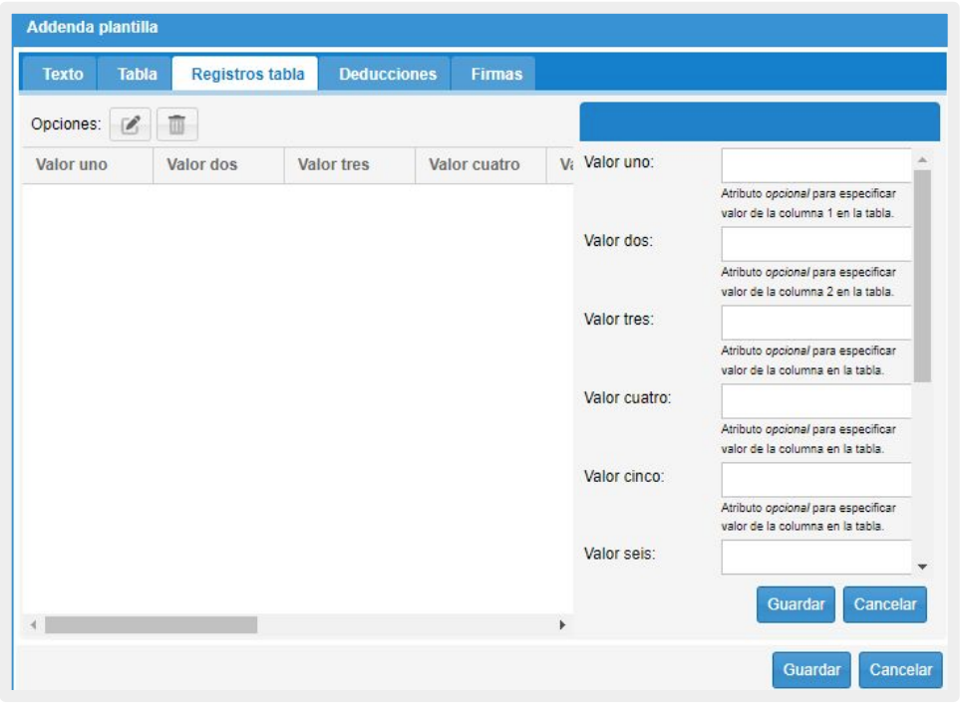Focus the Valor dos text field
The width and height of the screenshot is (962, 704).
tap(815, 244)
